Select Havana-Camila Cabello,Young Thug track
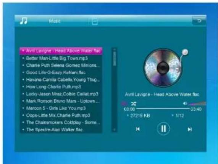This screenshot has height=164, width=218. pyautogui.click(x=61, y=80)
